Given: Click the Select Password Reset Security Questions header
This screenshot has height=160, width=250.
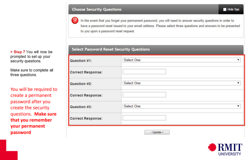Looking at the screenshot, I should [x=111, y=49].
